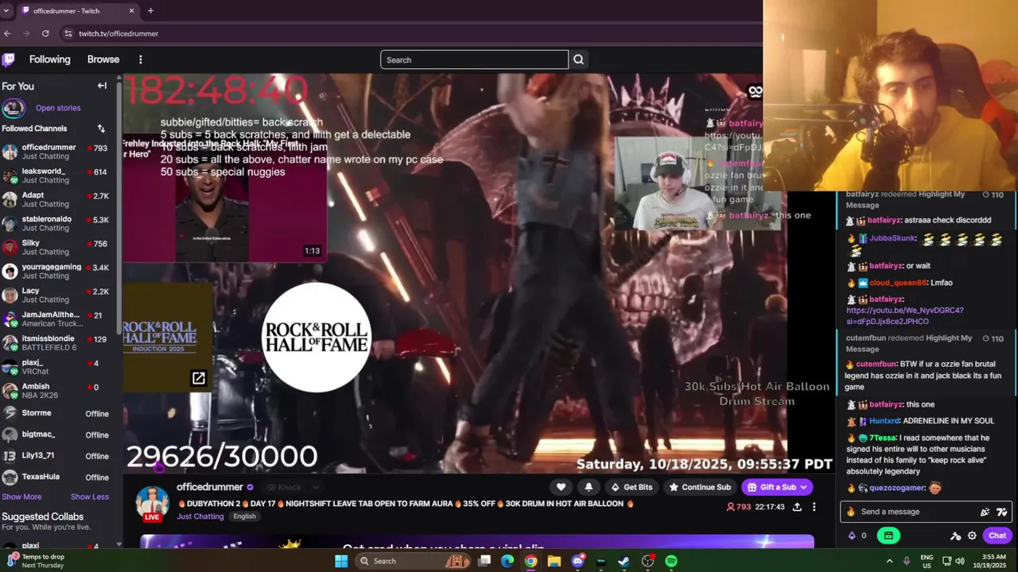Toggle the notification bell button
This screenshot has width=1018, height=572.
[589, 487]
